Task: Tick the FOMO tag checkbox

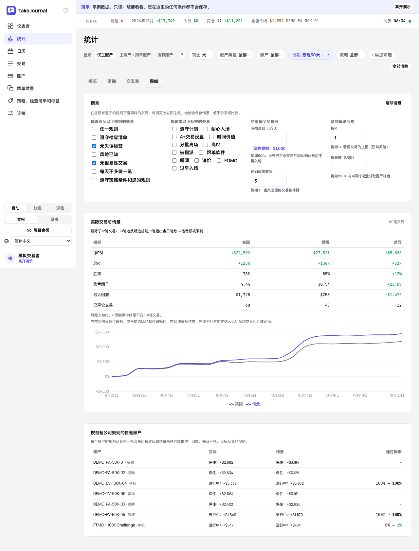Action: point(219,161)
